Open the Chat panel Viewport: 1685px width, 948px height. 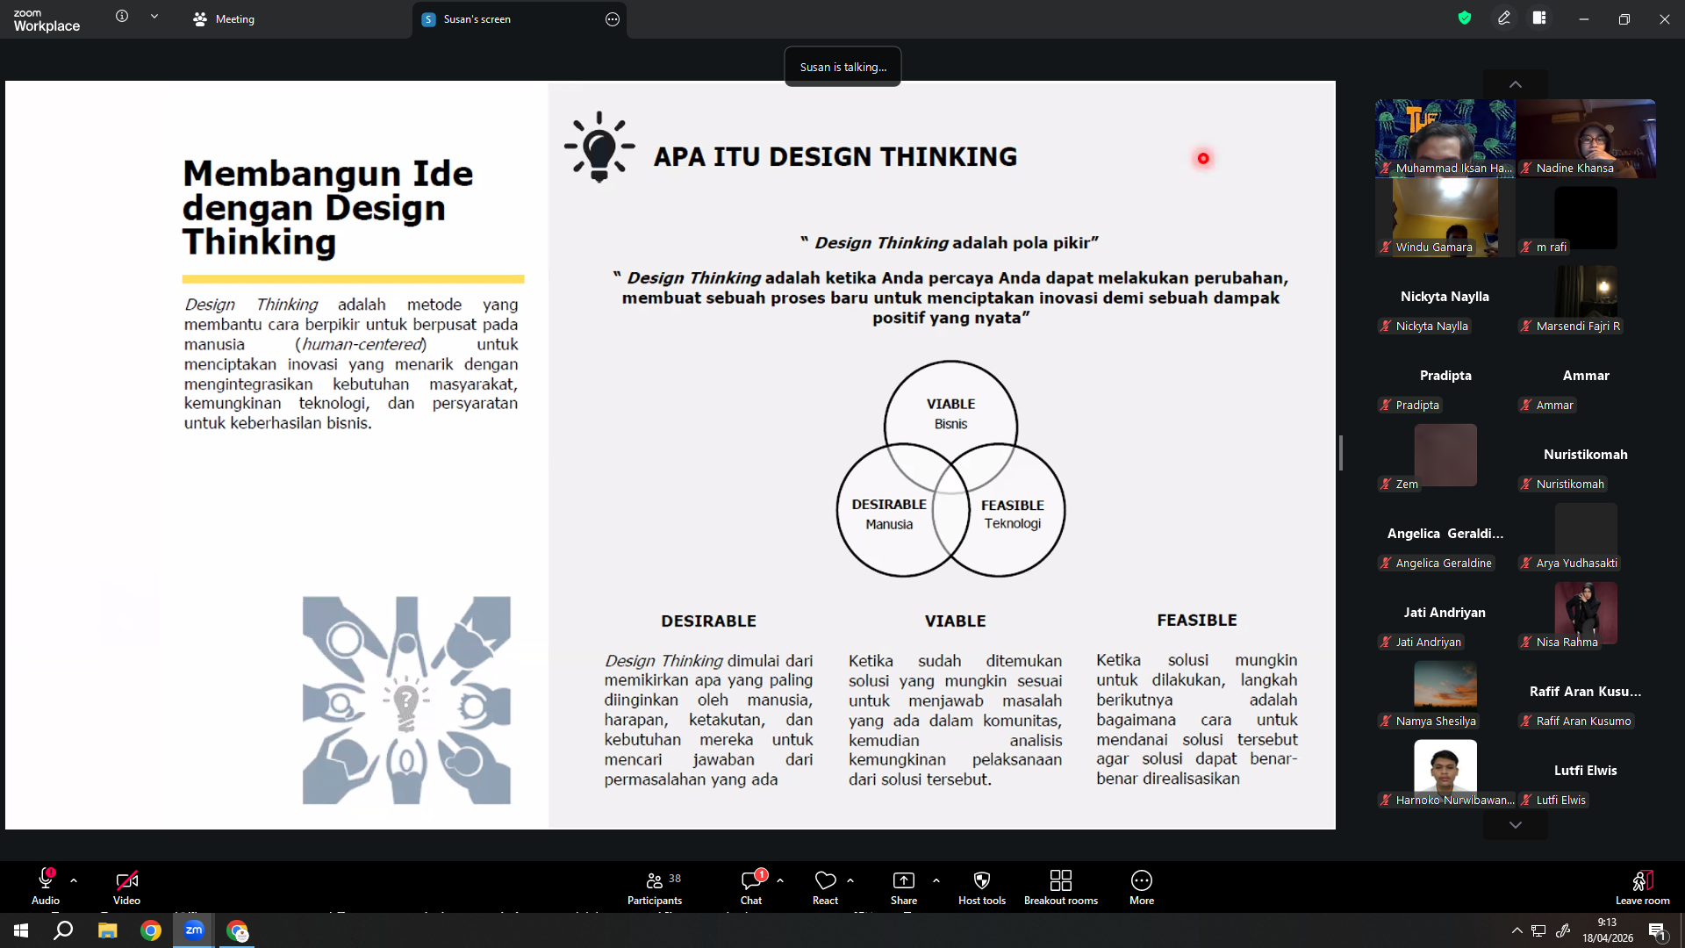(x=751, y=887)
